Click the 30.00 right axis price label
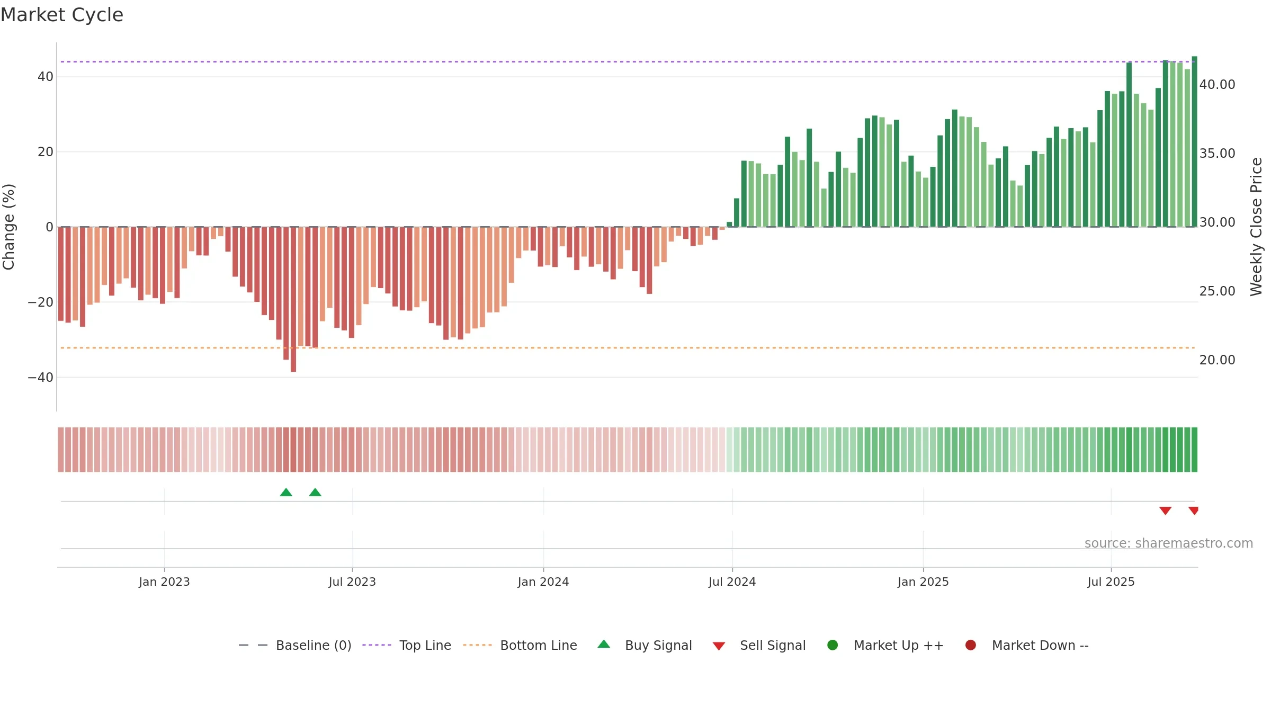The image size is (1271, 715). (x=1217, y=222)
